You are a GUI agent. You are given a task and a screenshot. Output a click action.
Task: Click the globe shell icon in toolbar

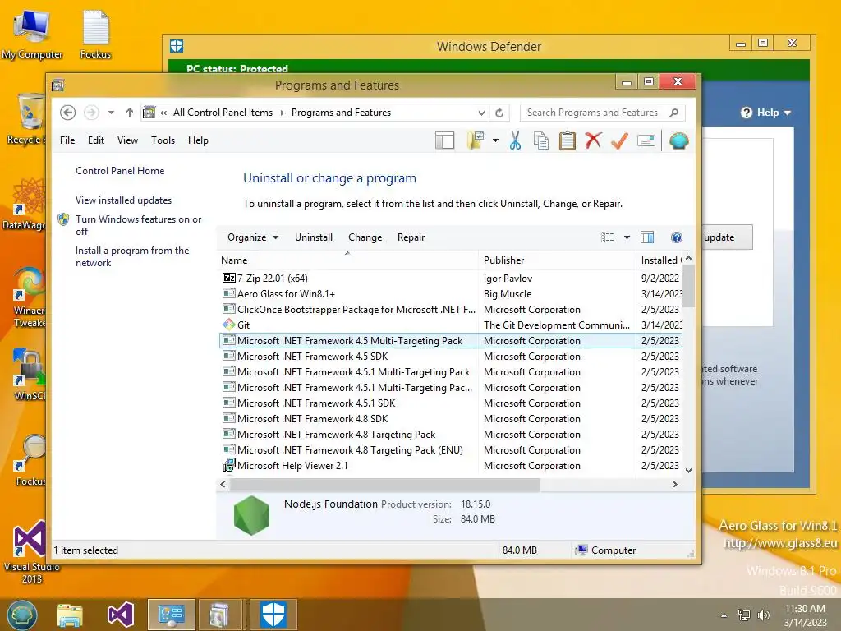click(x=678, y=140)
